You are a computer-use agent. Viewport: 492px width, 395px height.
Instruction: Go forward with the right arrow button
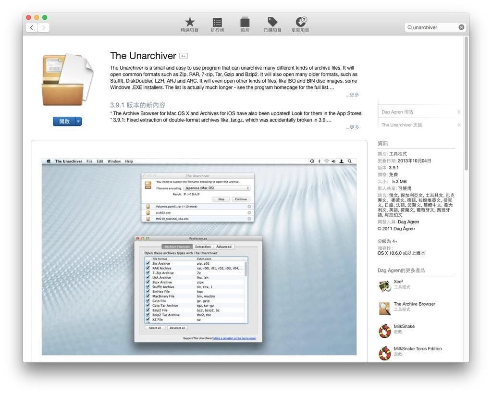coord(44,27)
